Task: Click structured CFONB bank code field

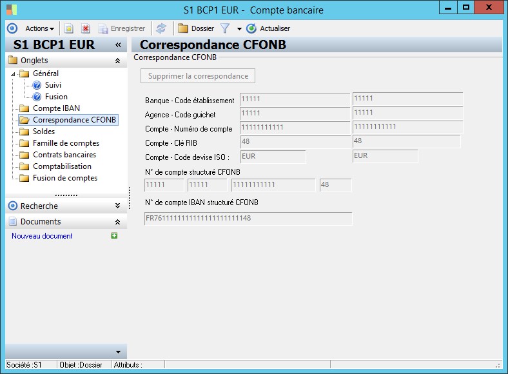Action: click(164, 185)
